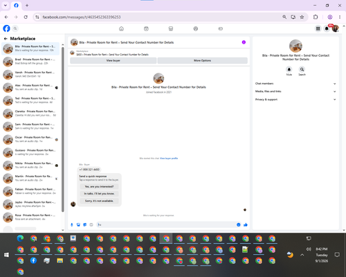Viewport: 346px width, 277px height.
Task: View site information icon in address bar
Action: tap(37, 17)
